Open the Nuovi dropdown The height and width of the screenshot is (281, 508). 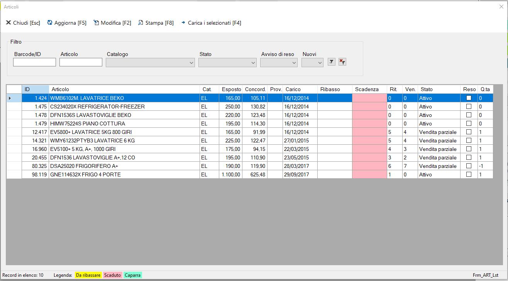click(x=312, y=63)
